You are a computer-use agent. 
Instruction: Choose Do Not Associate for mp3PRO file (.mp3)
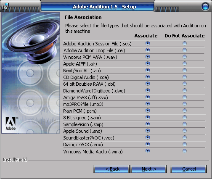(x=185, y=104)
